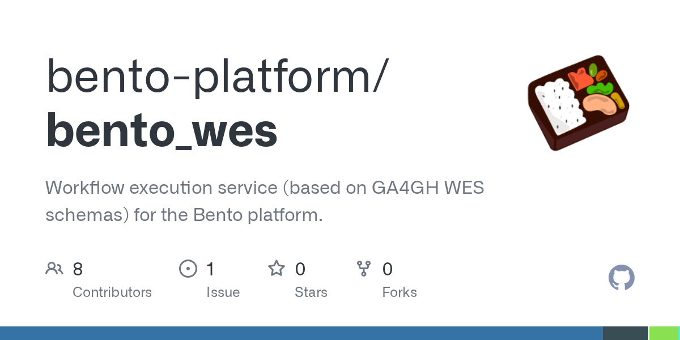Select the Forks label
Image resolution: width=680 pixels, height=340 pixels.
pos(399,292)
